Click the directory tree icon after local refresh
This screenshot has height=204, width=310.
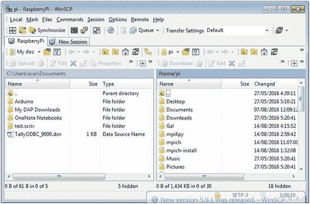pos(148,52)
